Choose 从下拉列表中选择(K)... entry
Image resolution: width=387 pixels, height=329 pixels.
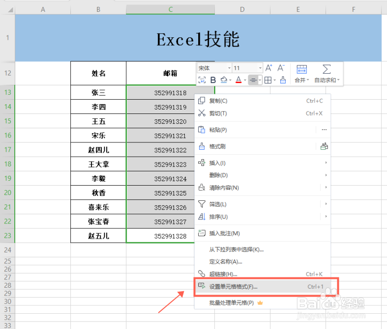[x=263, y=249]
